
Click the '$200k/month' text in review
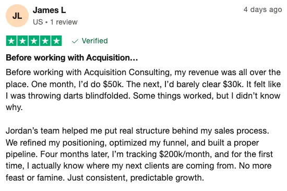pos(184,154)
